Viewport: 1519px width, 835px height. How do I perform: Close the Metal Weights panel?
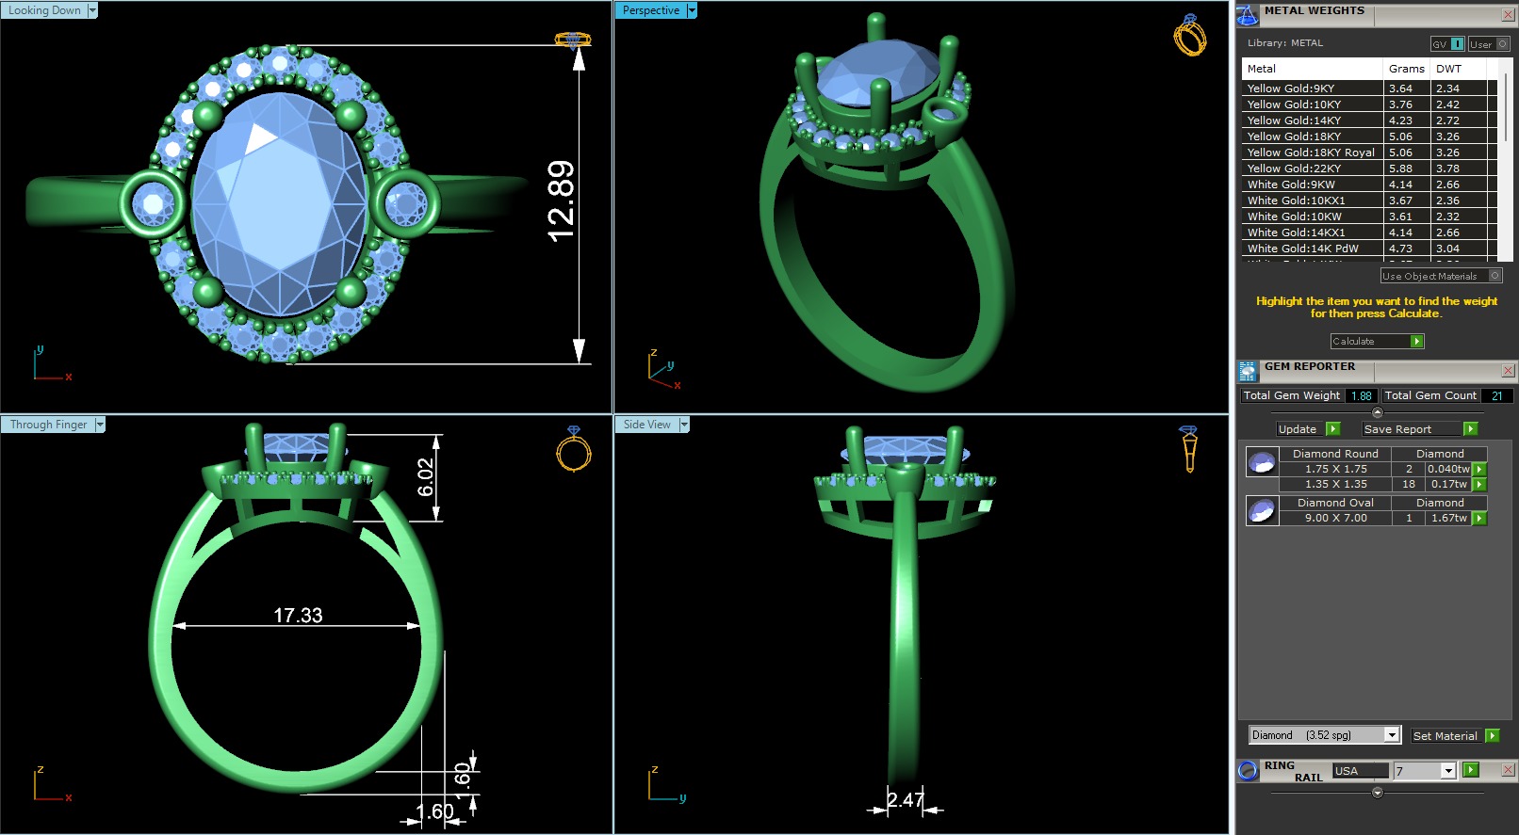pyautogui.click(x=1508, y=14)
